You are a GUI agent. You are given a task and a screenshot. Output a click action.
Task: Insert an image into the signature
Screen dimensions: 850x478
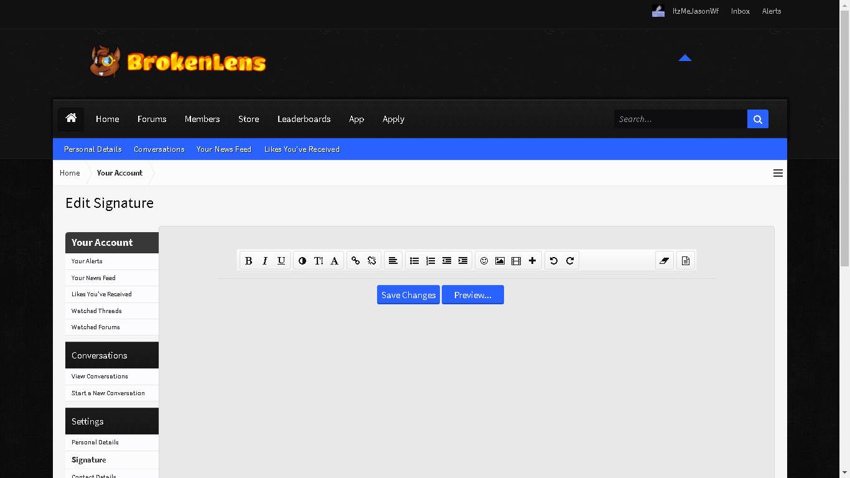point(500,261)
